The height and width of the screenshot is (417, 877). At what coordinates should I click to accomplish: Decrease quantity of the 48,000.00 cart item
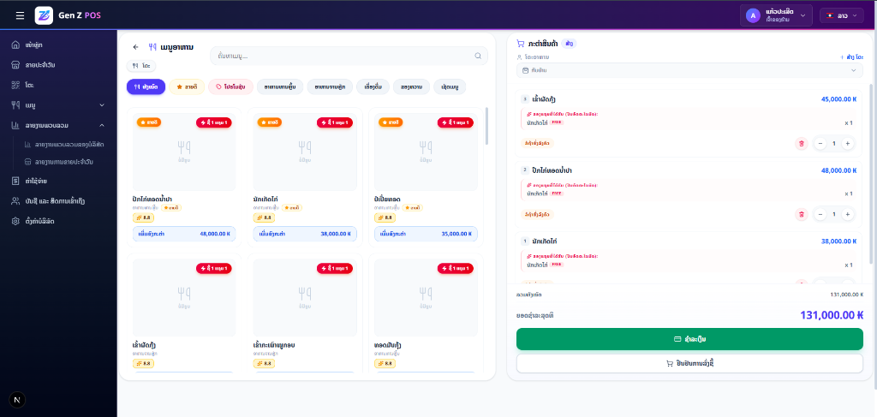point(820,214)
